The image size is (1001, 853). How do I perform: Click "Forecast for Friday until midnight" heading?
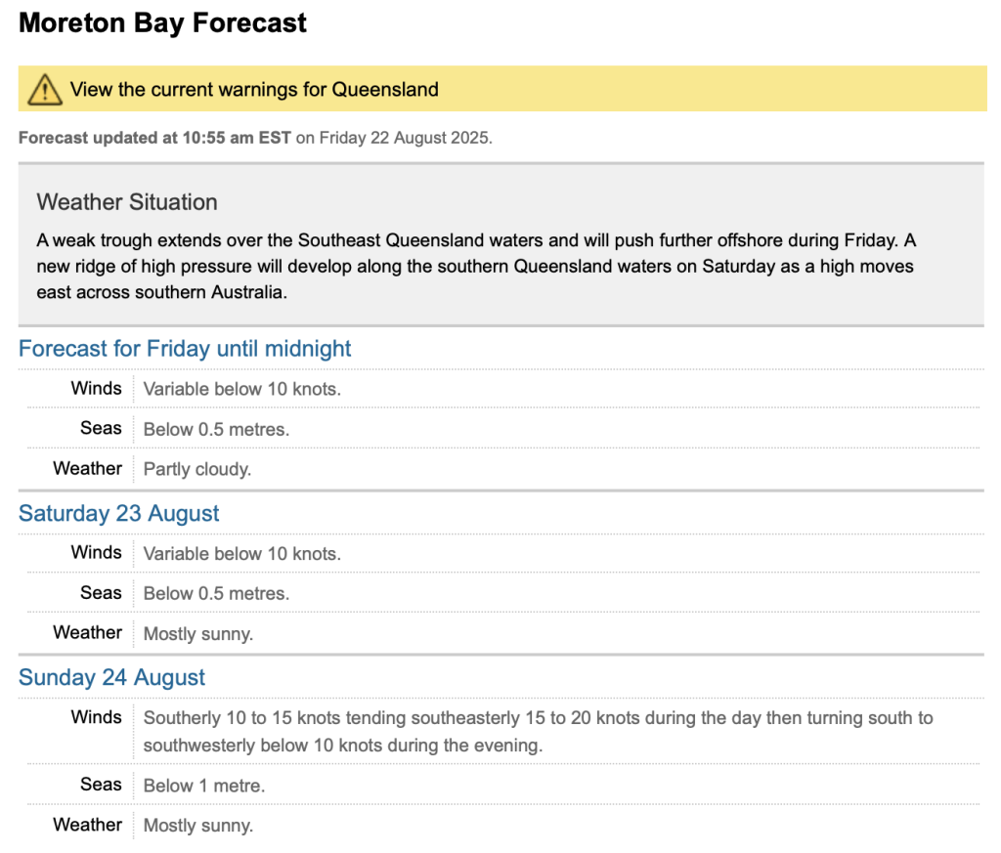(185, 349)
